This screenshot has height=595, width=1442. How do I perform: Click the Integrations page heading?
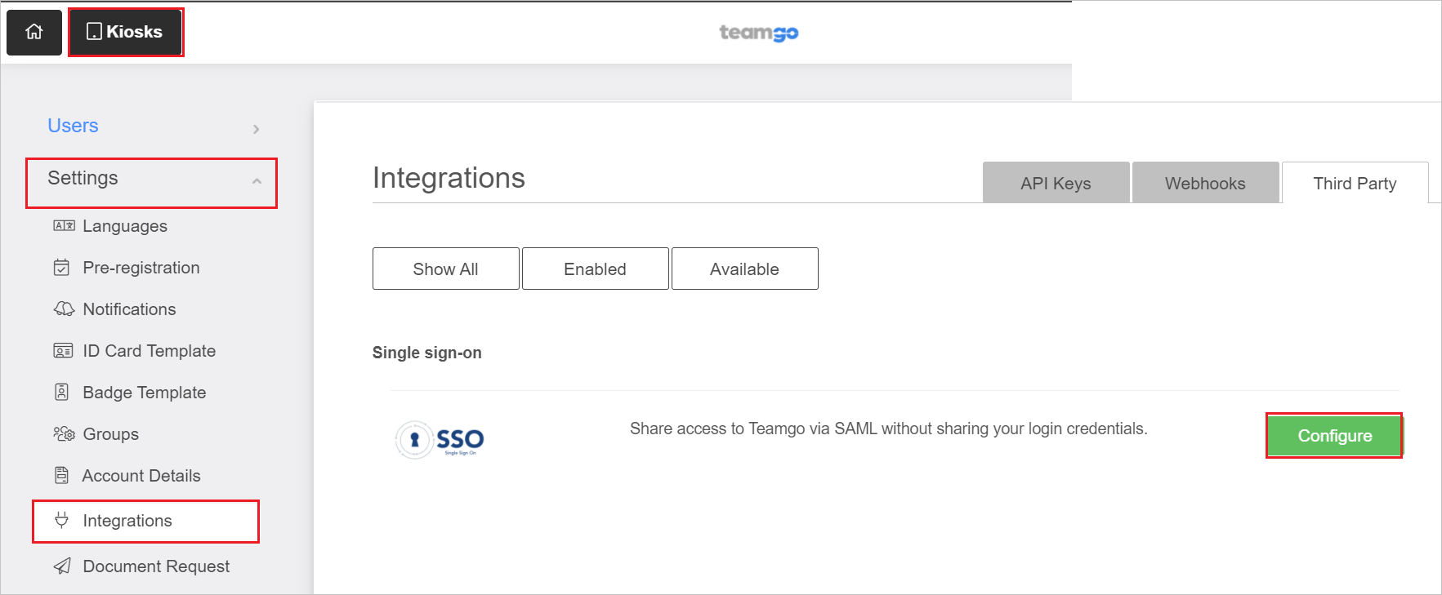click(x=449, y=178)
